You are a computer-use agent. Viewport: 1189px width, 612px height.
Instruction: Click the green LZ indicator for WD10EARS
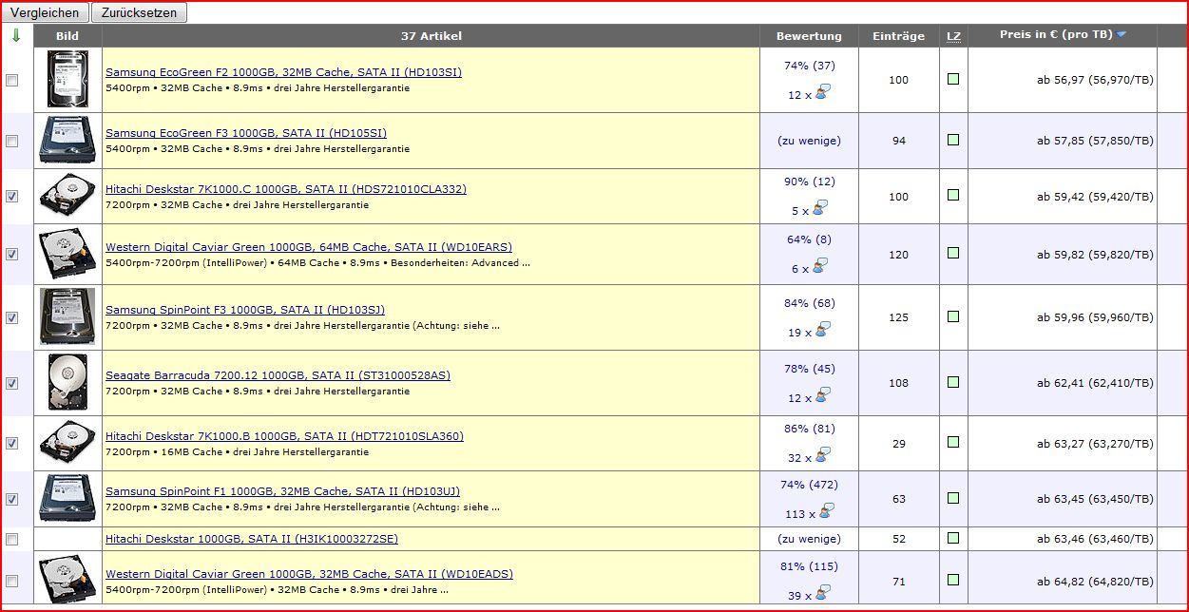[x=953, y=253]
